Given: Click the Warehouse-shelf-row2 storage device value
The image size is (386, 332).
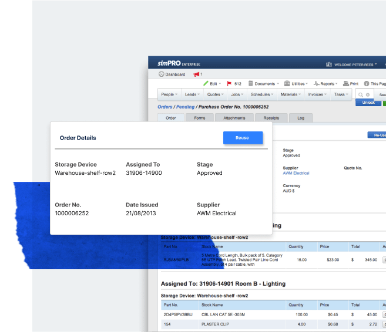Looking at the screenshot, I should [85, 173].
